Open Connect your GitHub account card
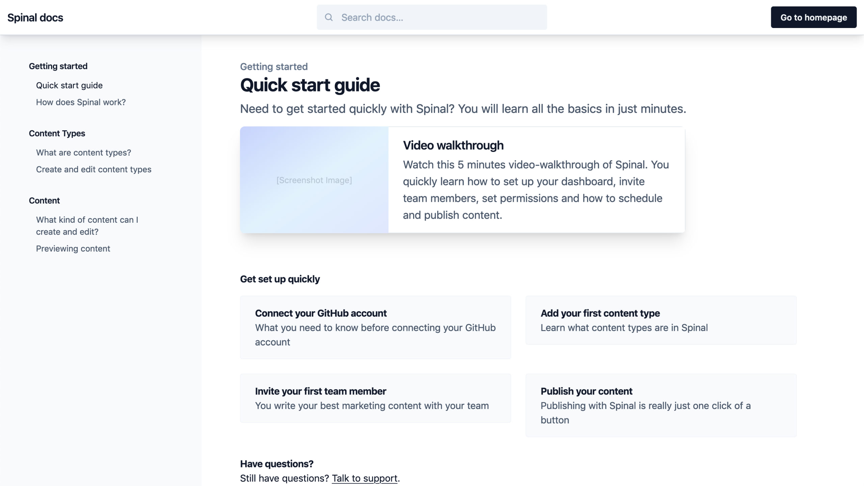The image size is (864, 486). click(x=375, y=327)
